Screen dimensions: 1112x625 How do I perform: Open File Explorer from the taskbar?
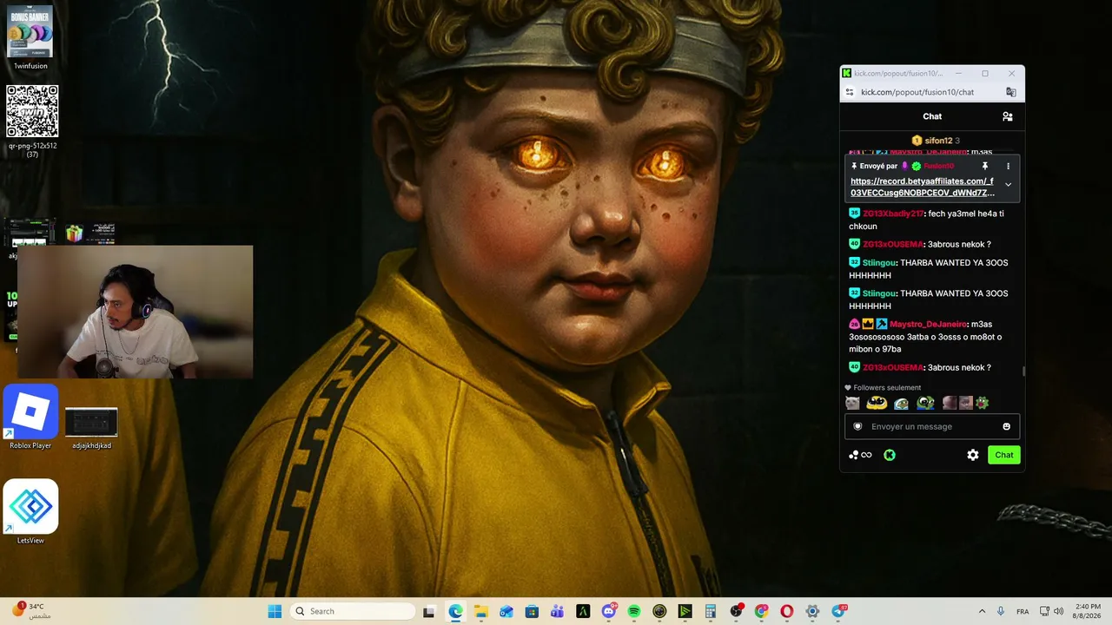click(481, 611)
